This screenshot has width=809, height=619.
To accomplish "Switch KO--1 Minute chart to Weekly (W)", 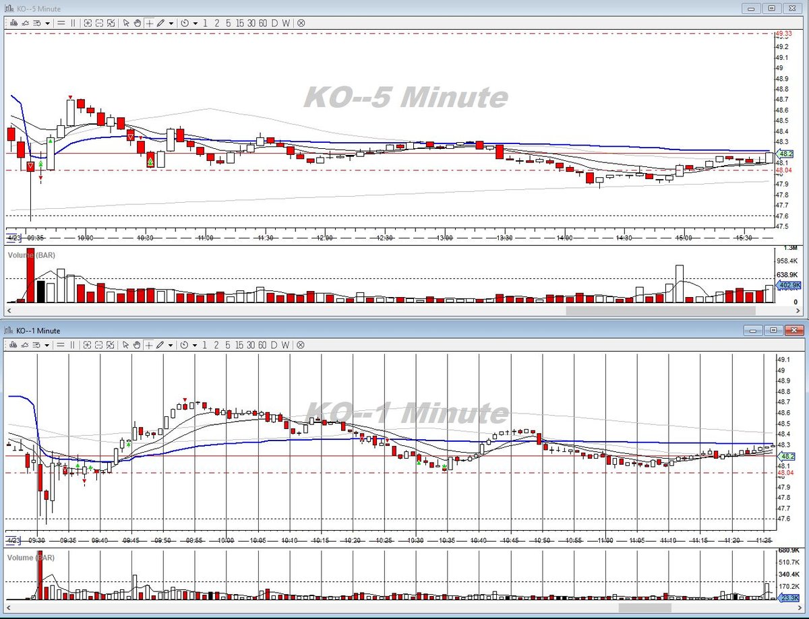I will click(286, 345).
